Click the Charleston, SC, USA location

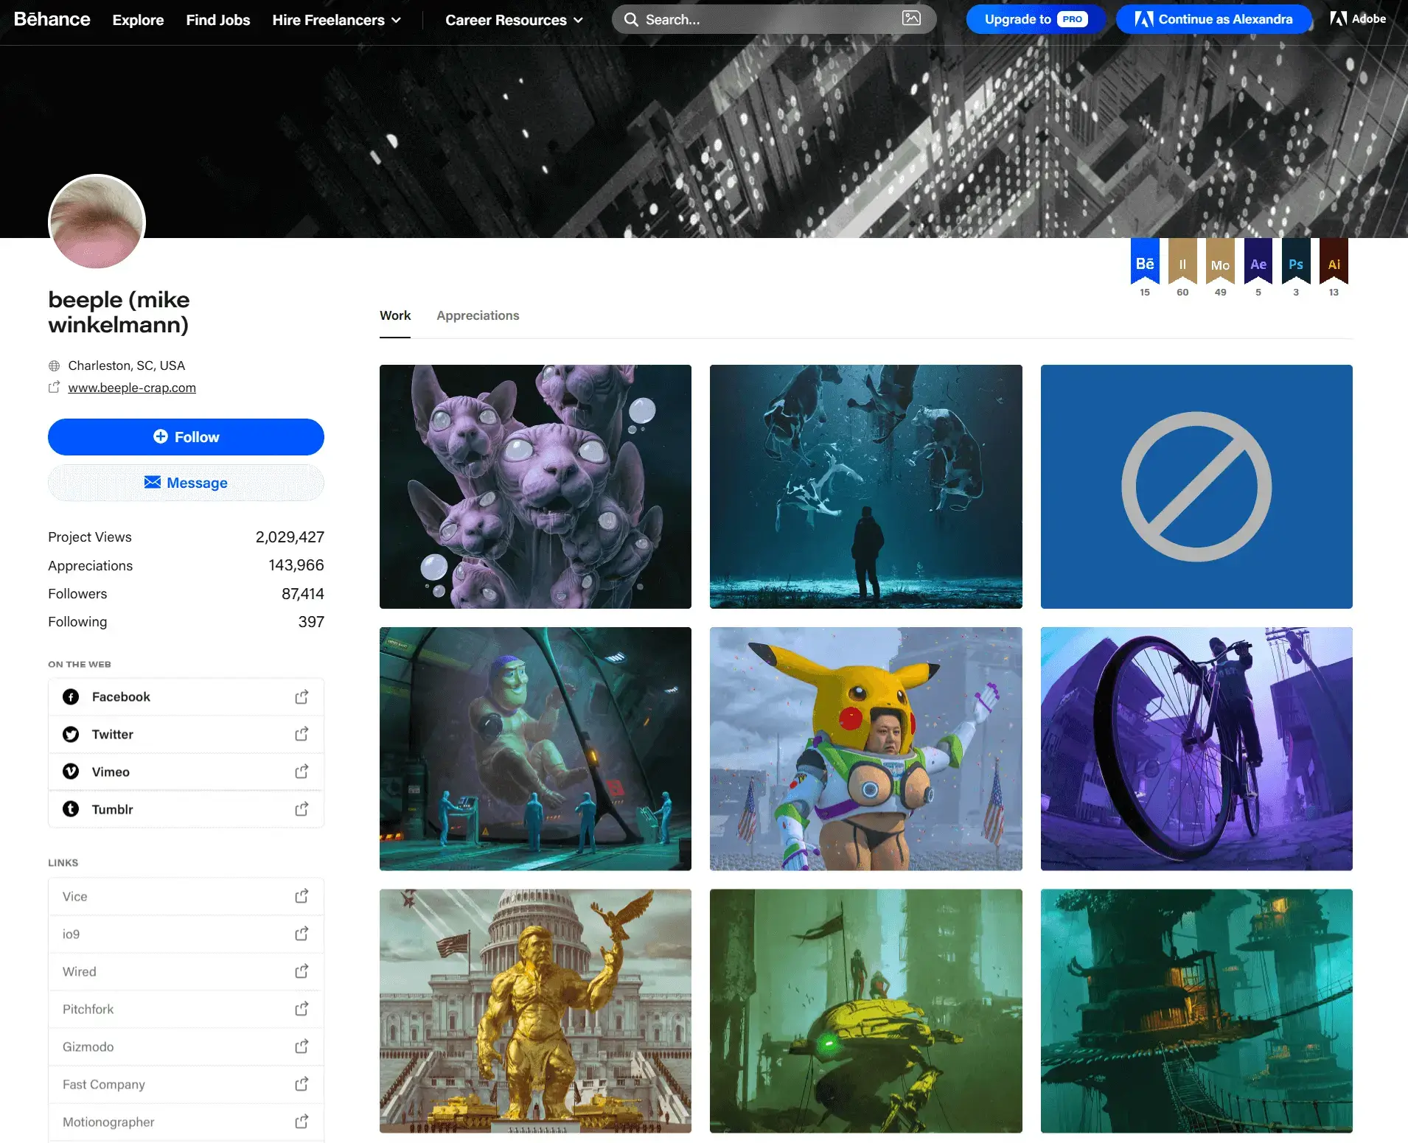click(x=127, y=366)
